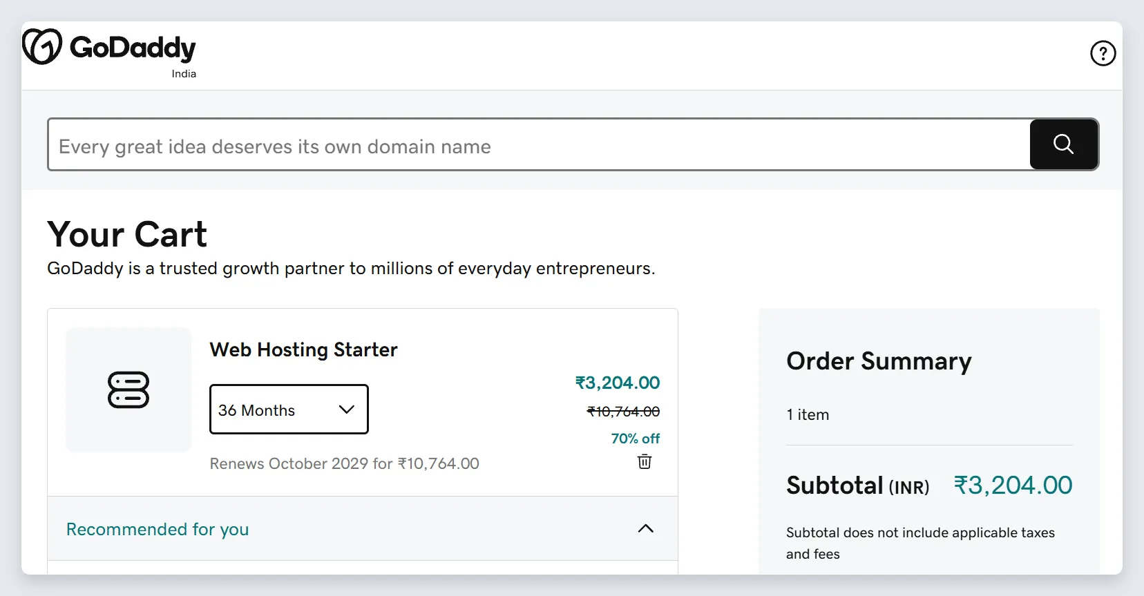Viewport: 1144px width, 596px height.
Task: Click the Order Summary heading
Action: point(879,361)
